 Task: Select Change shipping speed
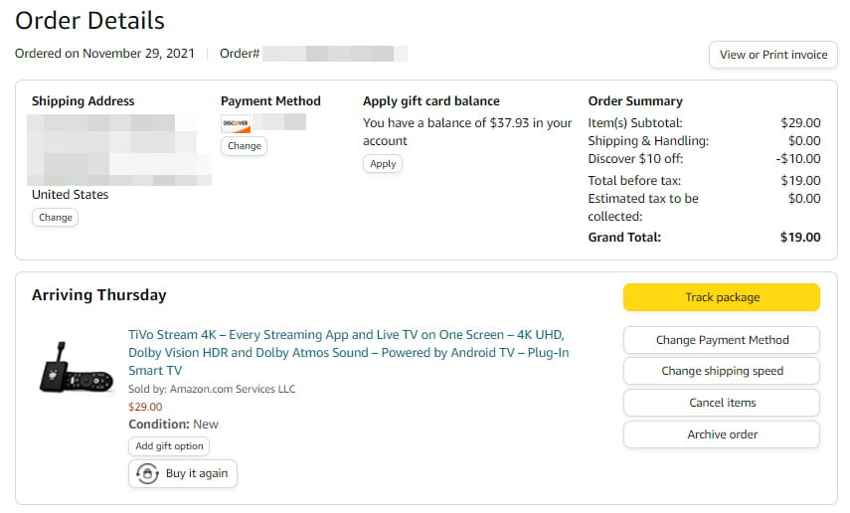[722, 371]
